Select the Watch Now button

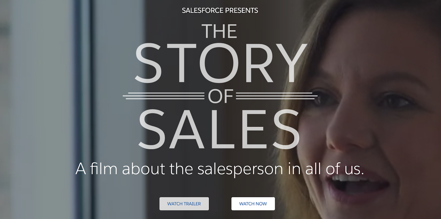pos(253,204)
